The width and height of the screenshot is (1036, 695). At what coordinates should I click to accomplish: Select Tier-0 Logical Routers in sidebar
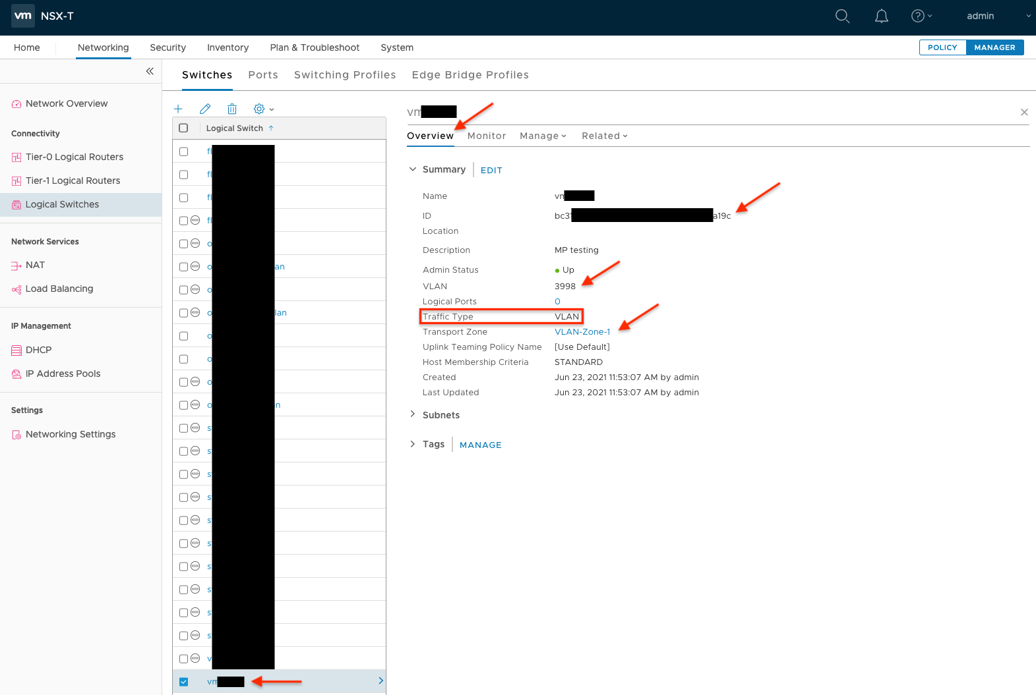point(74,157)
